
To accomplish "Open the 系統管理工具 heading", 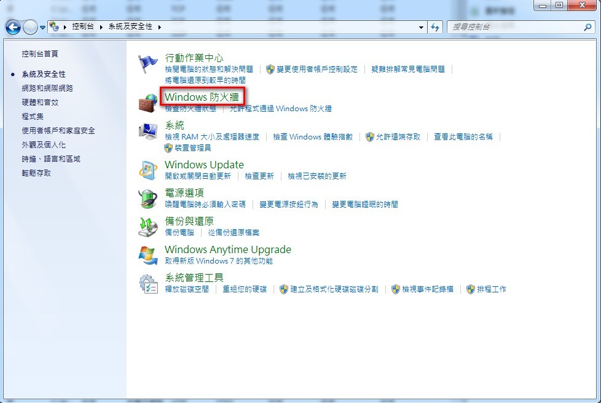I will (x=194, y=277).
